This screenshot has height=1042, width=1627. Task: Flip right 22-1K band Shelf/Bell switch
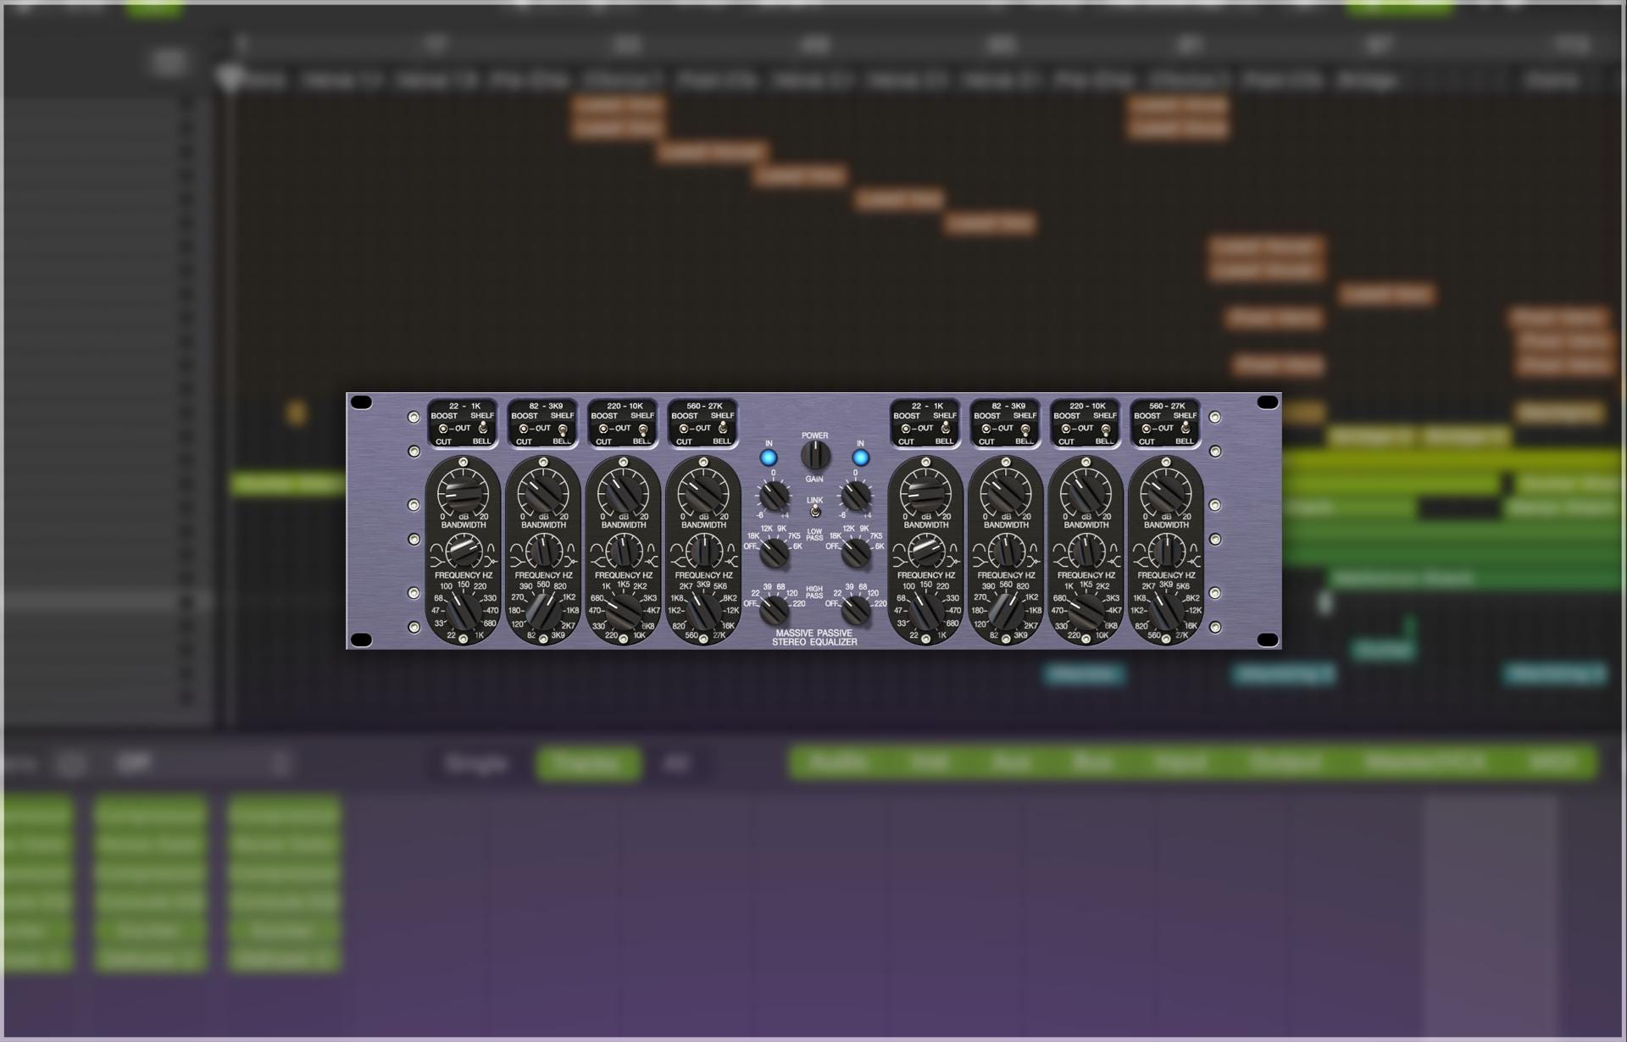point(946,429)
